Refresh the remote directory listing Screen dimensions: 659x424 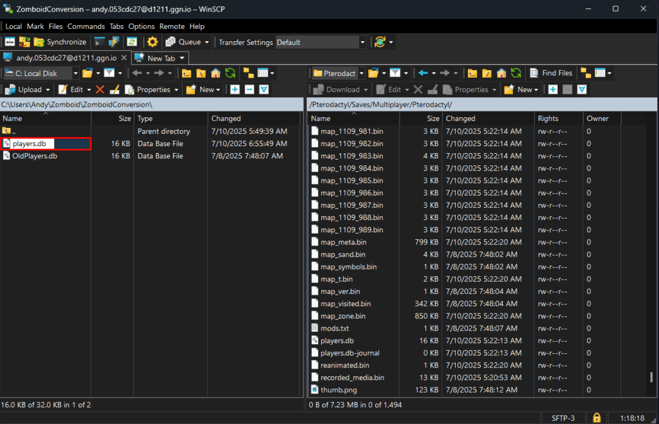pos(515,73)
